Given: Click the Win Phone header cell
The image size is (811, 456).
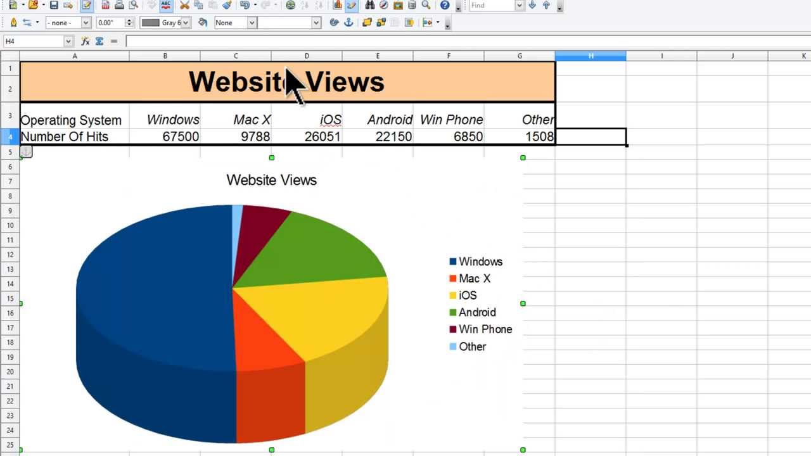Looking at the screenshot, I should pos(449,116).
